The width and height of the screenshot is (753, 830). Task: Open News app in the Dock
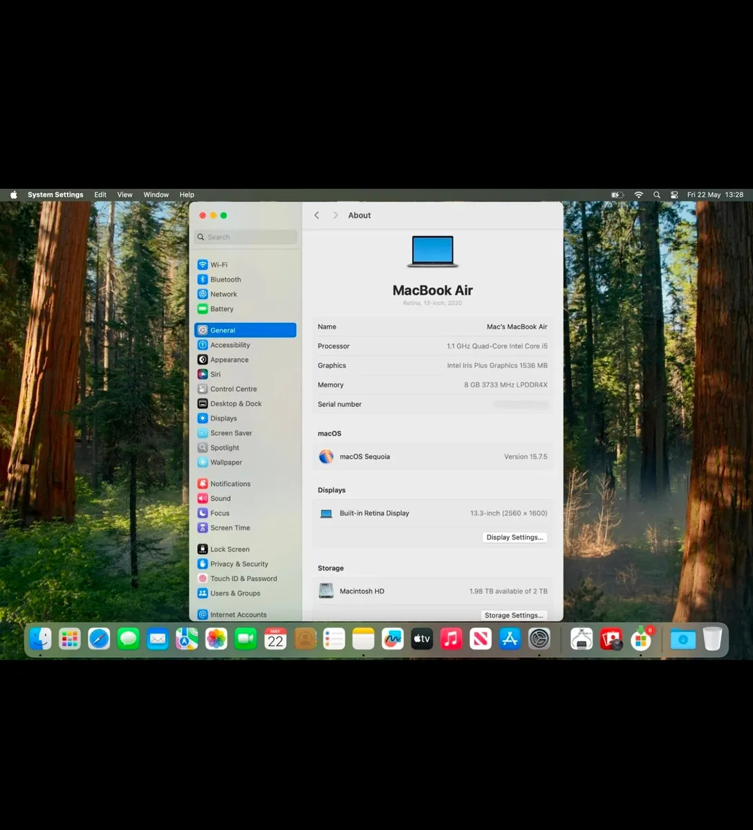point(481,638)
